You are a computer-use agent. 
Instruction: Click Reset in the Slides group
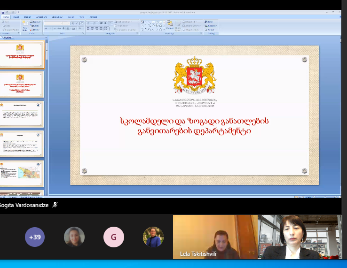34,26
